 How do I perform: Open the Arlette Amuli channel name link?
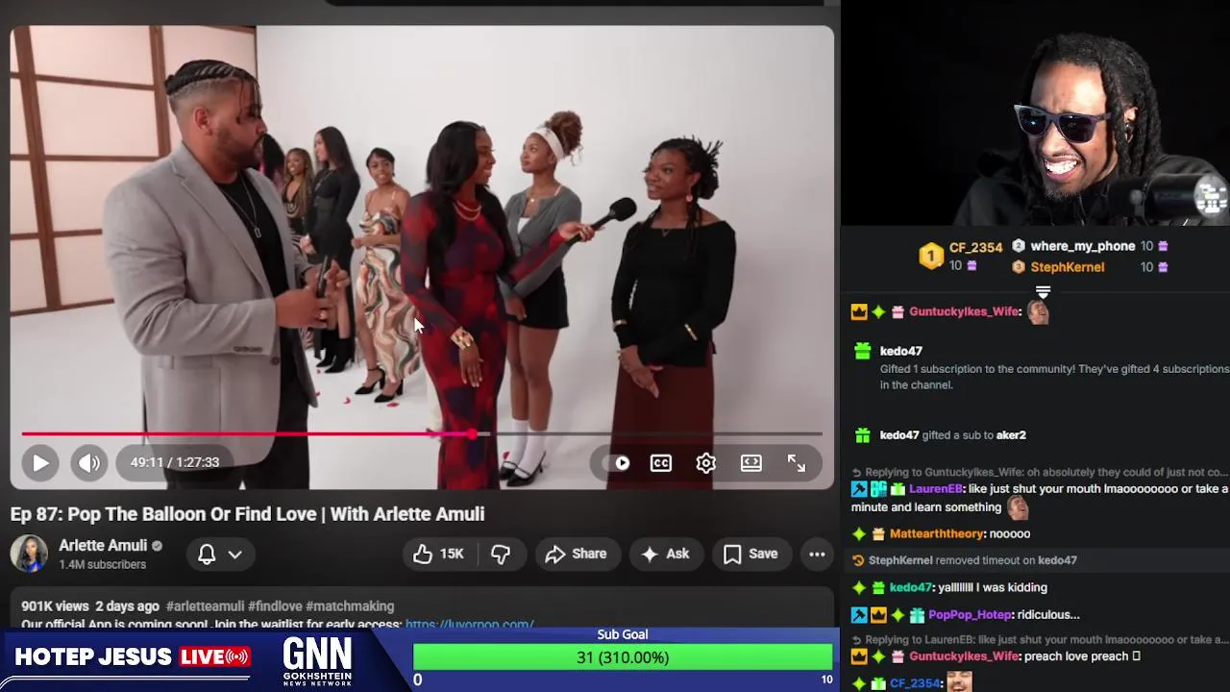pyautogui.click(x=103, y=545)
